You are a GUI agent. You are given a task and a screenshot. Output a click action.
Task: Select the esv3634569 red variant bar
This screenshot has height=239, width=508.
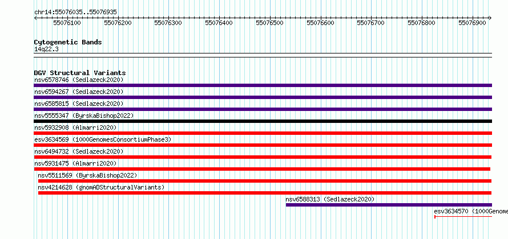pyautogui.click(x=263, y=145)
